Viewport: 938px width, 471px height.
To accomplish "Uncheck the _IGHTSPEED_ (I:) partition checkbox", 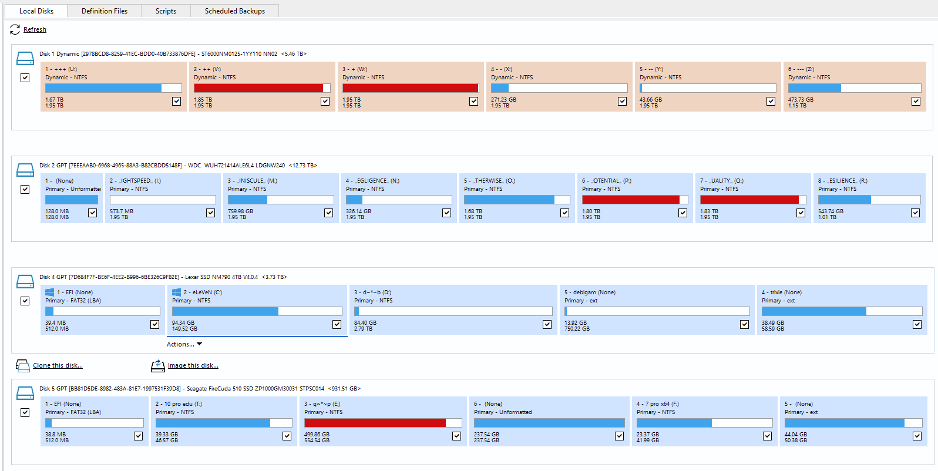I will (210, 213).
